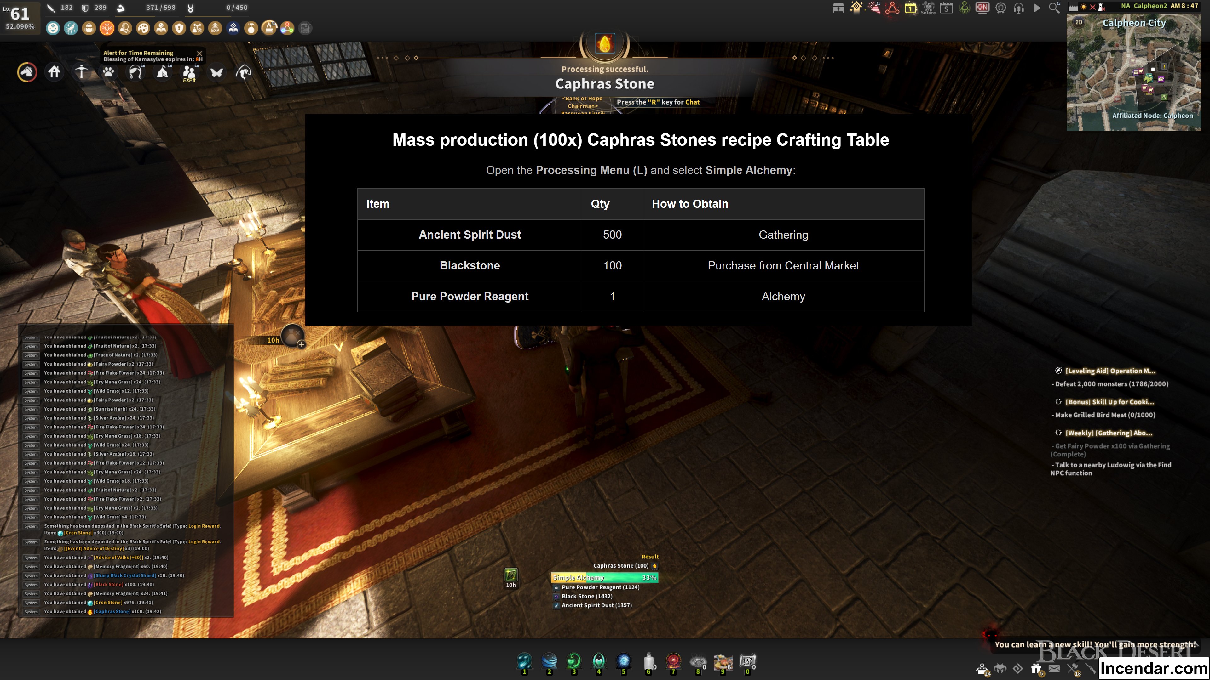Viewport: 1210px width, 680px height.
Task: Close the Alert for Time Remaining popup
Action: tap(200, 53)
